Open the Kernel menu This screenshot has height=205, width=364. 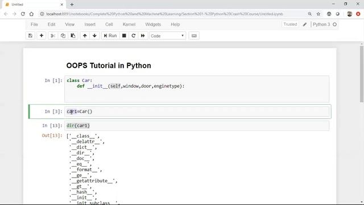tap(129, 24)
